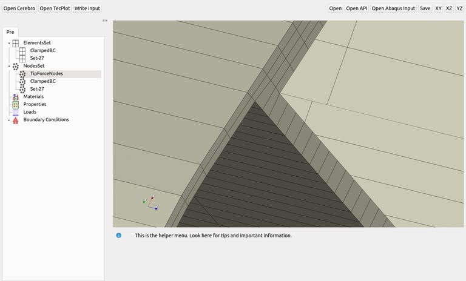The image size is (466, 281).
Task: Select Set-27 under ElementsSet
Action: 37,58
